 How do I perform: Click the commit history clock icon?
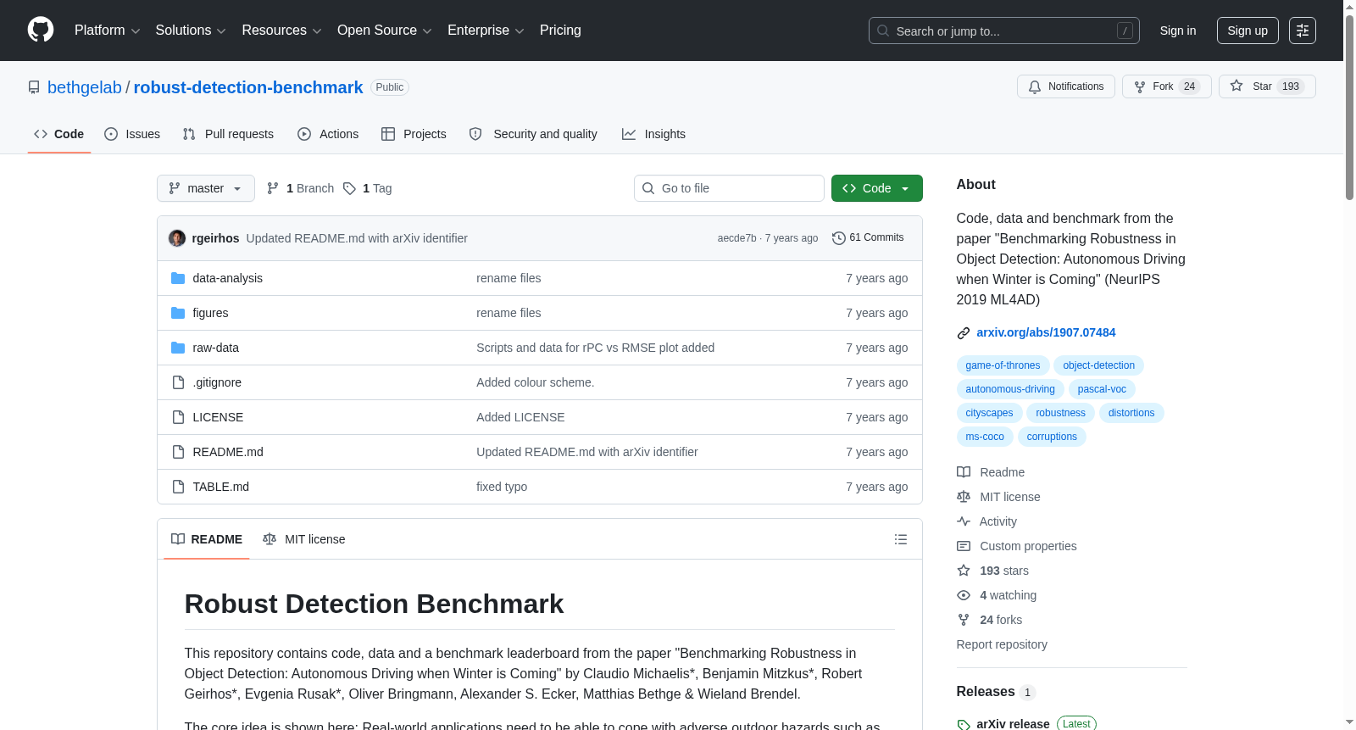coord(839,238)
